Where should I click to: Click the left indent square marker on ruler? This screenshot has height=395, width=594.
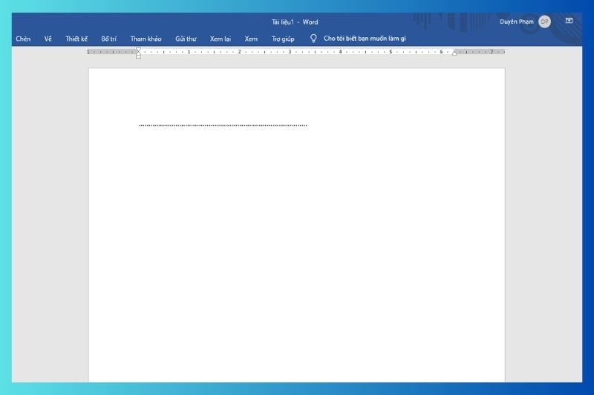coord(139,57)
